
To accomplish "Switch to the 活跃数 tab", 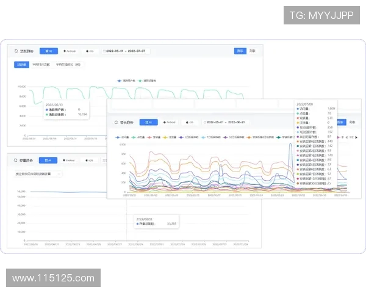I will click(21, 64).
